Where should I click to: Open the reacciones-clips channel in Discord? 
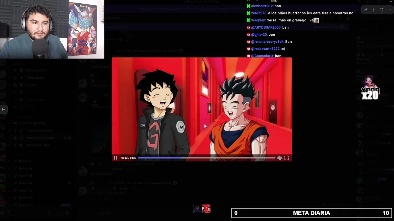[38, 145]
